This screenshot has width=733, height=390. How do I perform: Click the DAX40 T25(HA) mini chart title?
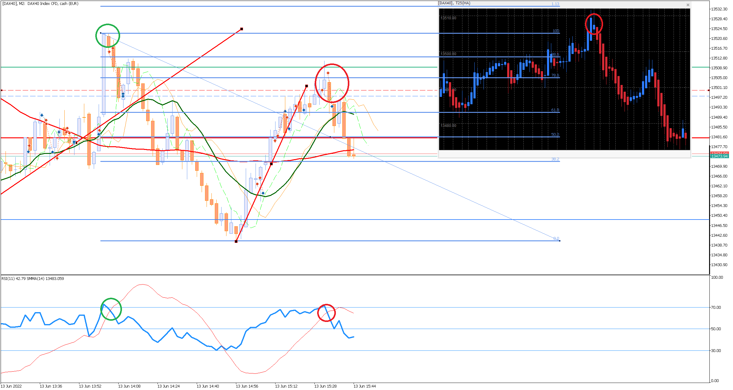click(x=454, y=3)
